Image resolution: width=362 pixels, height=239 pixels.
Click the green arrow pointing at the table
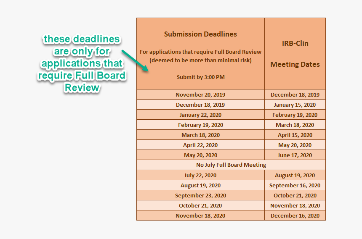pos(135,61)
